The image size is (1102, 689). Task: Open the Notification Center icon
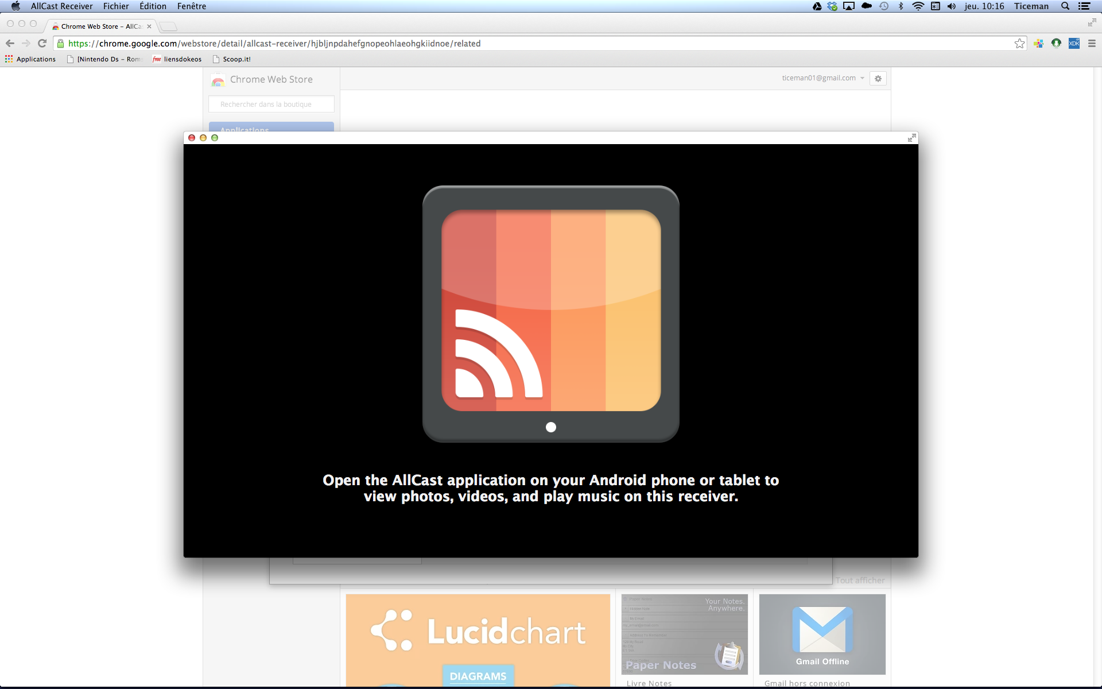point(1084,6)
